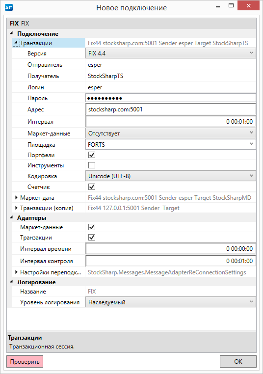Click the Интервал времени field
This screenshot has height=374, width=263.
click(170, 249)
